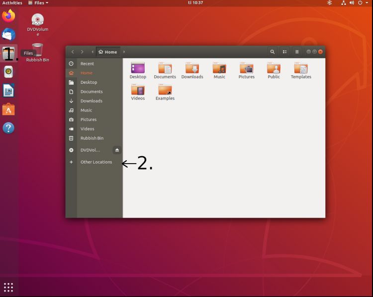Click the search icon in Files header
The image size is (373, 297).
tap(272, 52)
